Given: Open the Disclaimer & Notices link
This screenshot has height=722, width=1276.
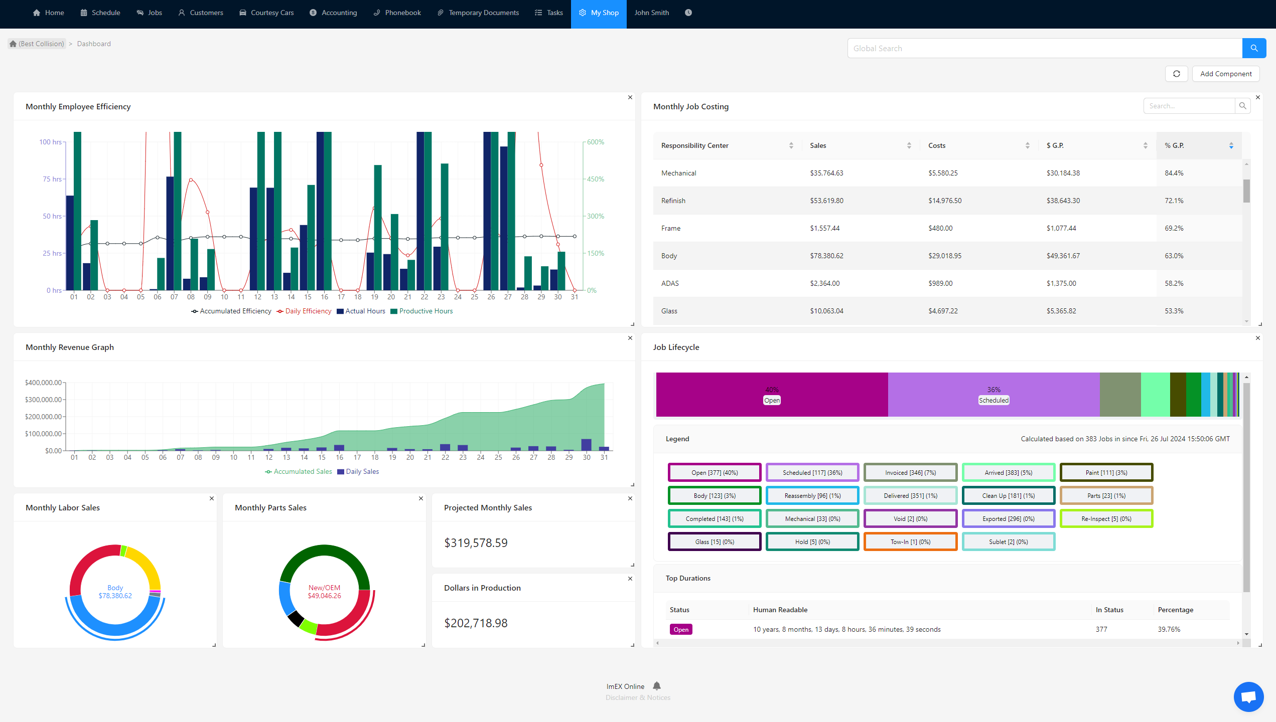Looking at the screenshot, I should click(637, 697).
